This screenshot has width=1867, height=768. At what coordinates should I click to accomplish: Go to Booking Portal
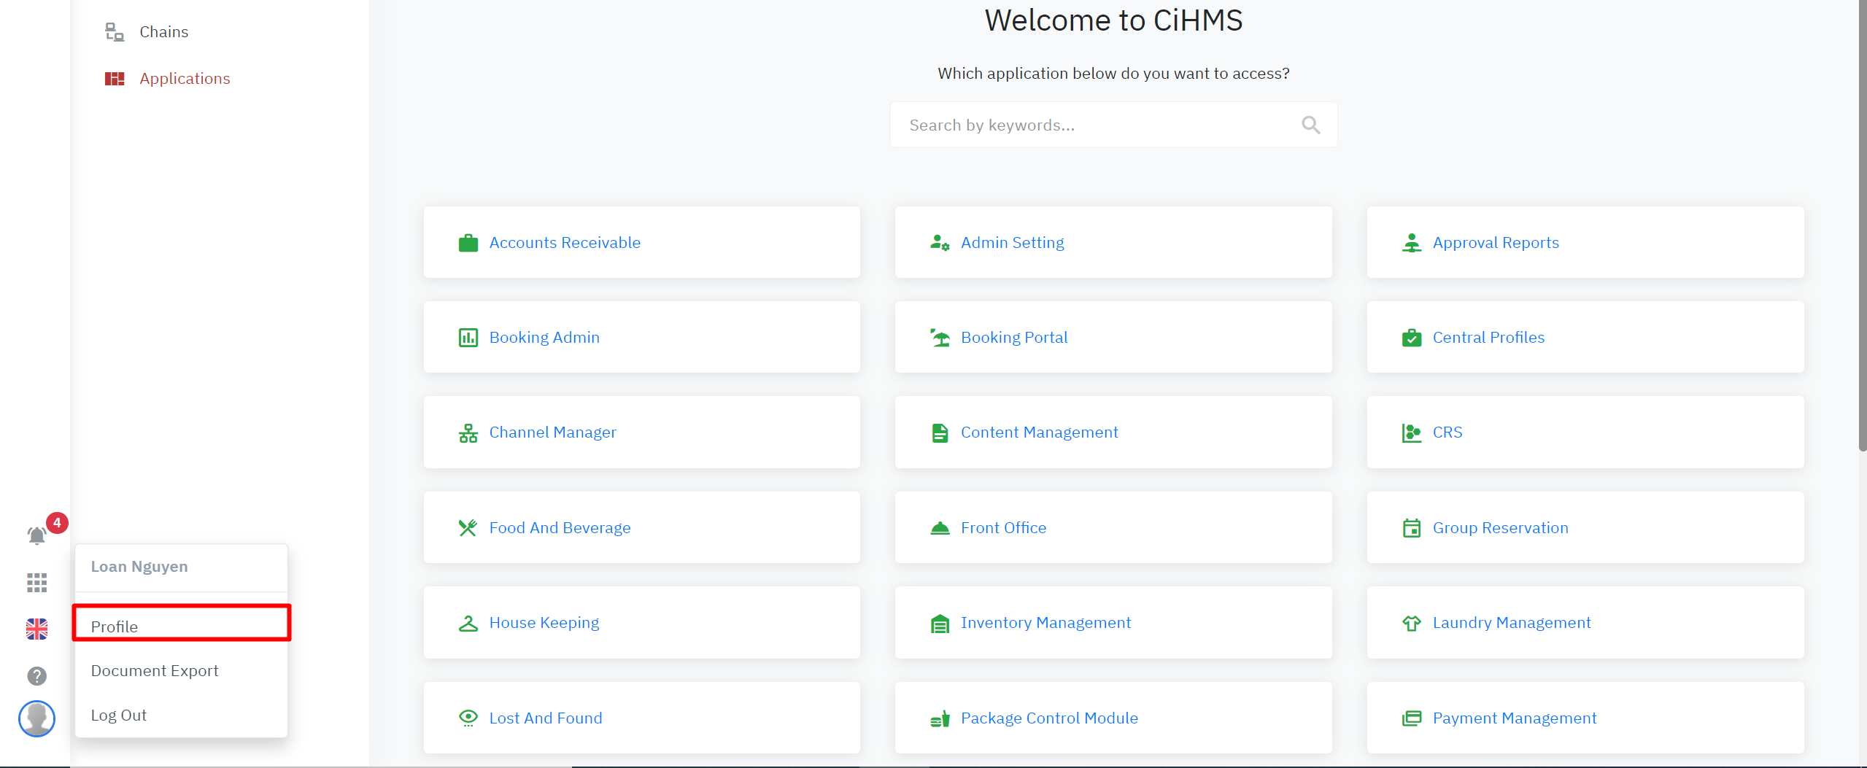(1113, 338)
